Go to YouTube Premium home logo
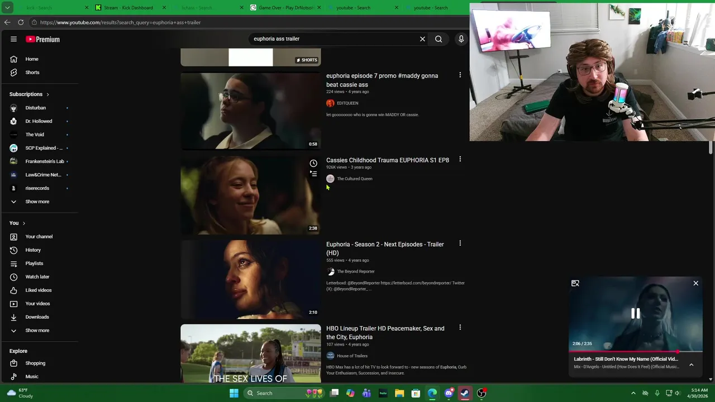 (42, 39)
